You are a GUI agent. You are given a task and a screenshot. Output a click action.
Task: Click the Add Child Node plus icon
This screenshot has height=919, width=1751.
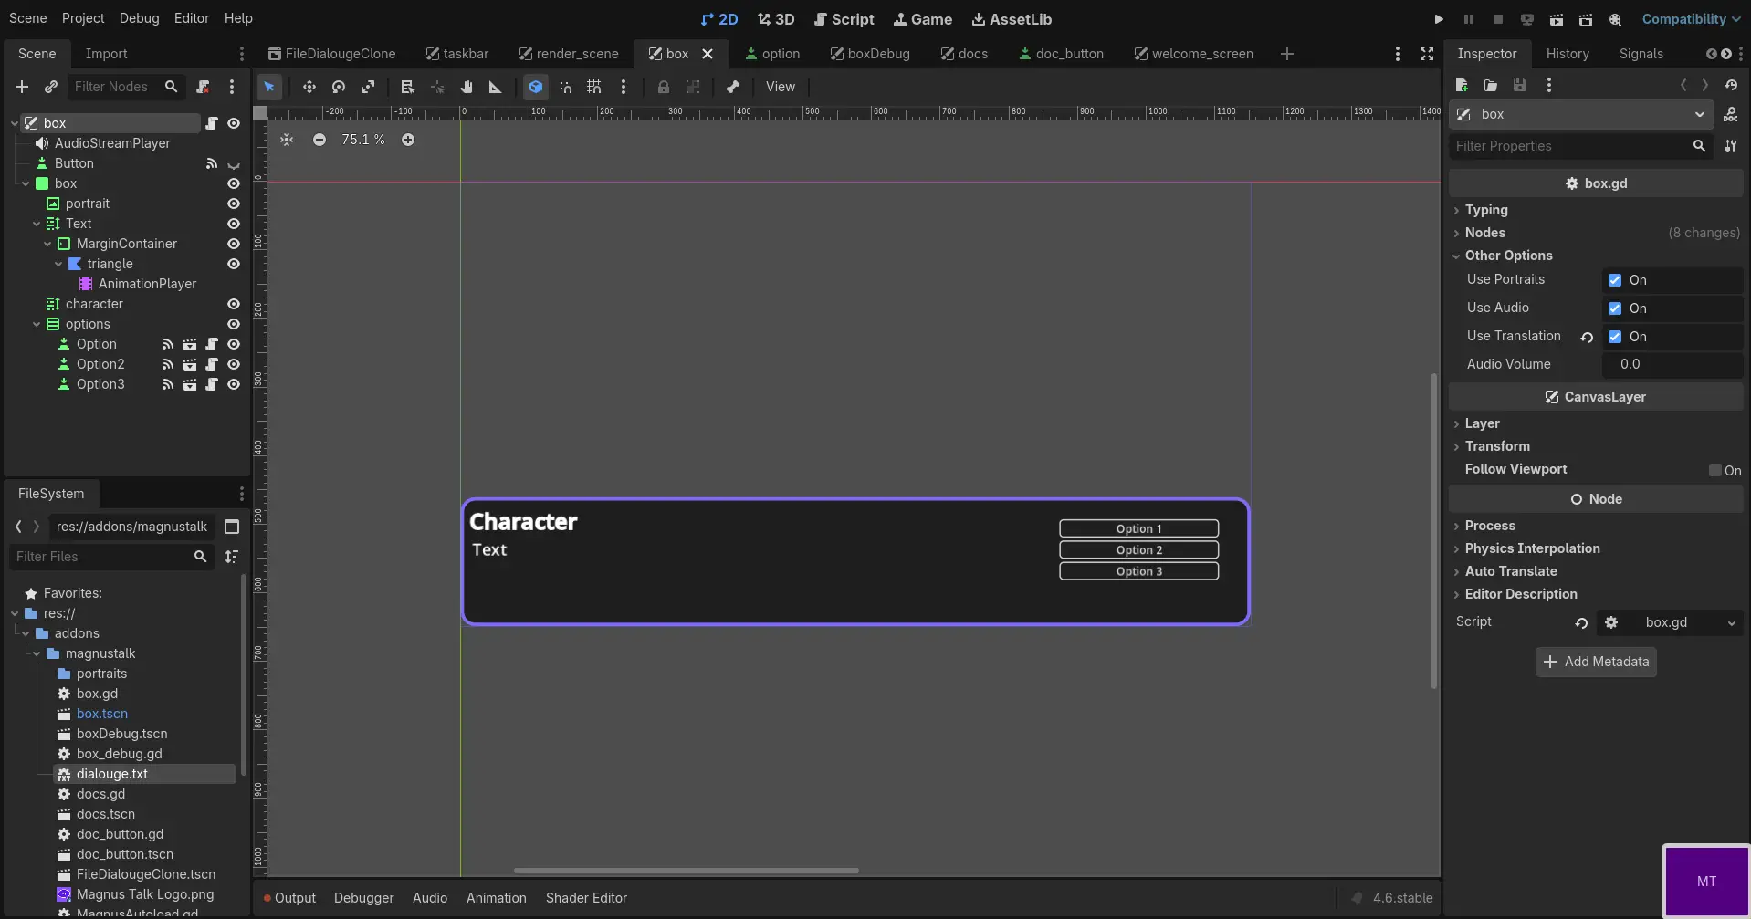click(x=22, y=87)
